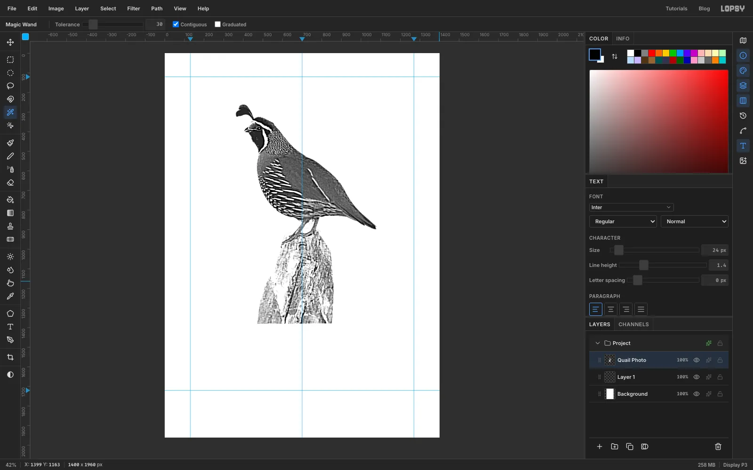Select the Move tool
This screenshot has height=470, width=753.
click(x=10, y=42)
